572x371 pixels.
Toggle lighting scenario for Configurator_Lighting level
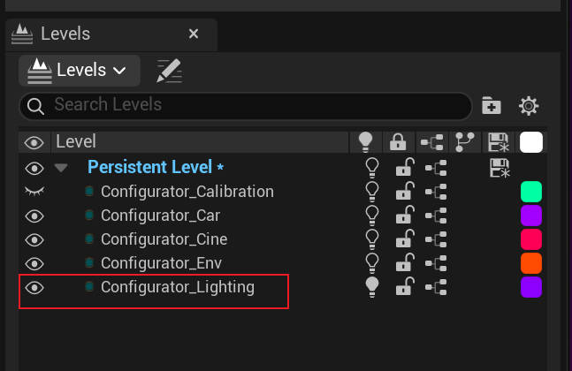(372, 287)
